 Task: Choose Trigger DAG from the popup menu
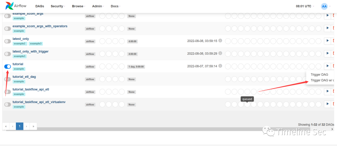point(320,75)
